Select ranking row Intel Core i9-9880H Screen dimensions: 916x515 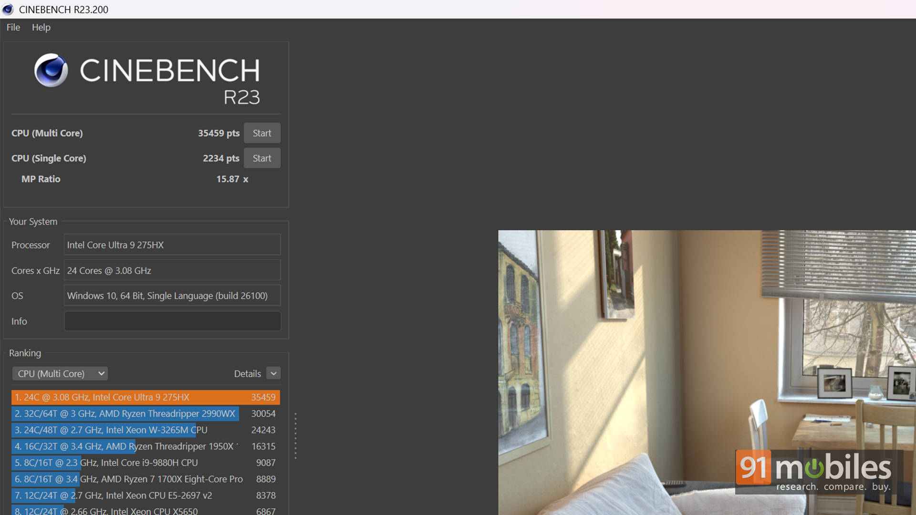(x=146, y=463)
